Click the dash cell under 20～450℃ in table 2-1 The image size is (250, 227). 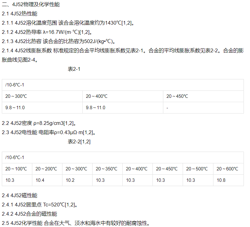(167, 108)
